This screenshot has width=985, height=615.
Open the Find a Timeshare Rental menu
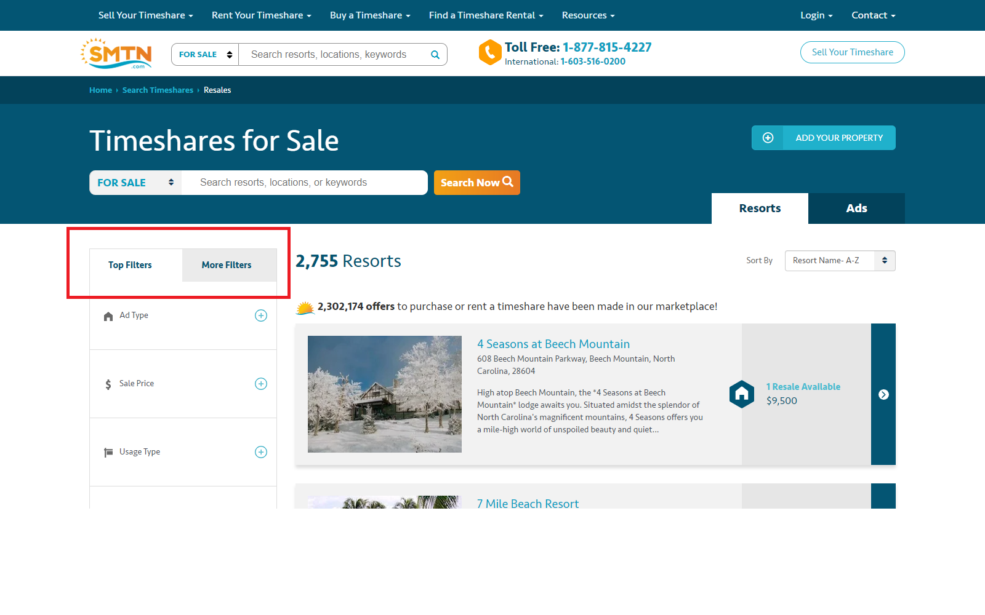point(486,15)
